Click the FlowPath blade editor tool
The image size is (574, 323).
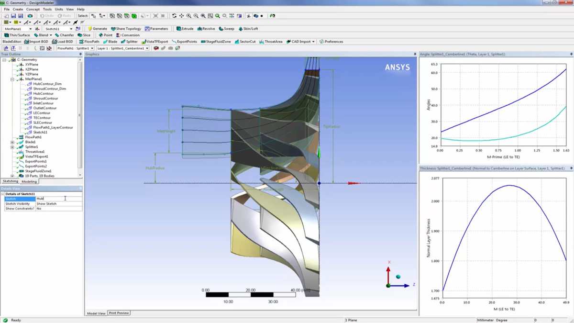click(89, 42)
